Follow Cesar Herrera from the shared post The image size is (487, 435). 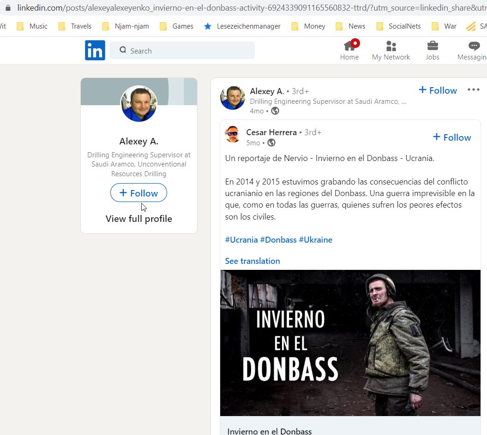(x=452, y=137)
